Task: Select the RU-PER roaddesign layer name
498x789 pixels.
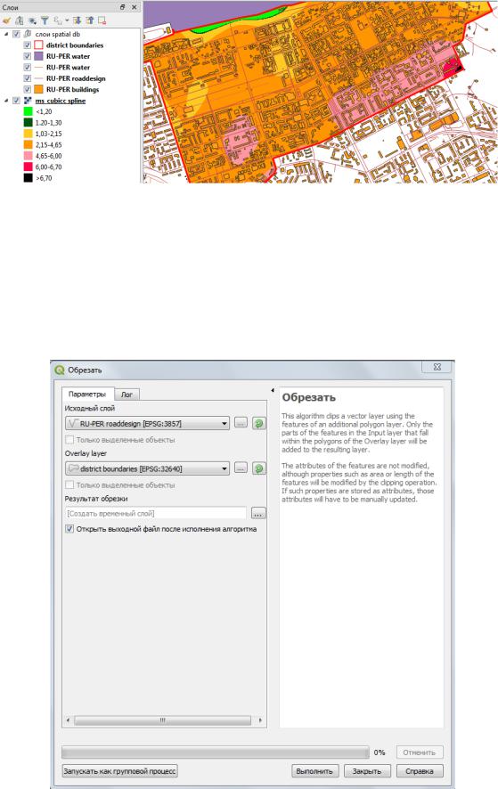Action: (76, 78)
